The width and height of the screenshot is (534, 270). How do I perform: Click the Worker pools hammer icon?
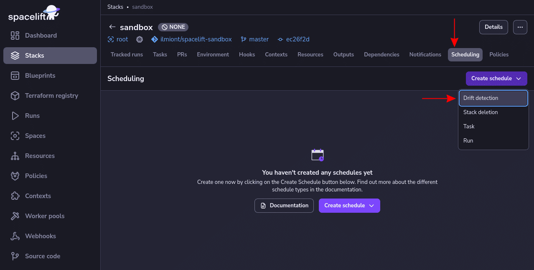click(15, 216)
